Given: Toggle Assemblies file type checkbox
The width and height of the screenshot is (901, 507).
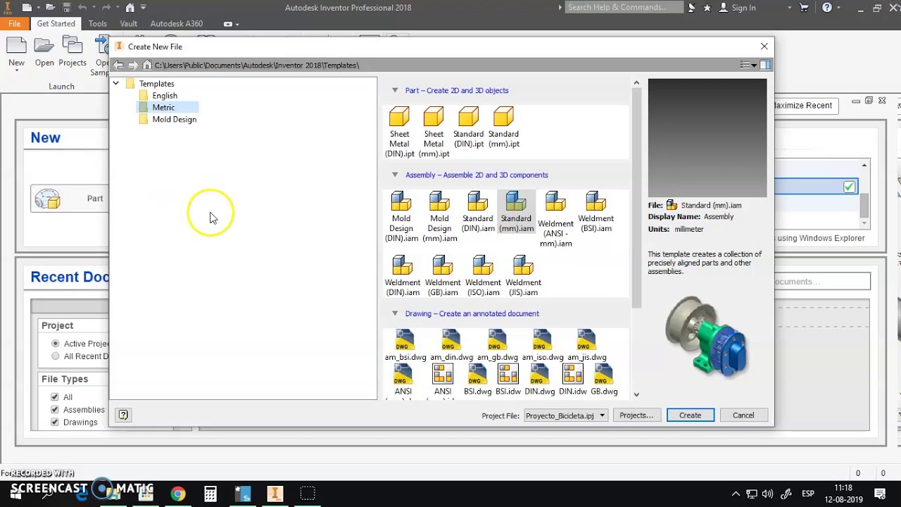Looking at the screenshot, I should click(55, 410).
